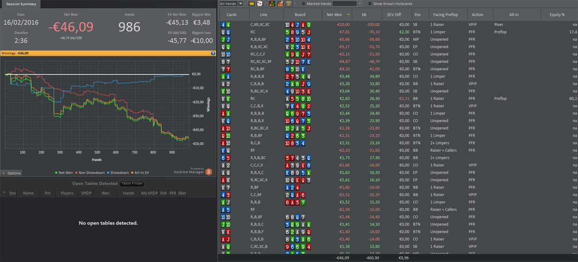Click the 80,2 equity value
Screen dimensions: 578x262
tap(573, 98)
